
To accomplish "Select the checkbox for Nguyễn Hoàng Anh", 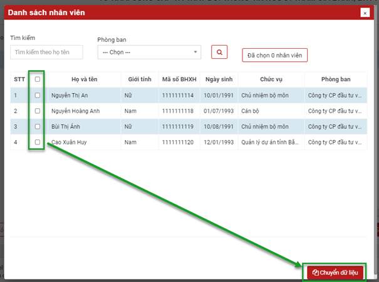I will click(38, 111).
